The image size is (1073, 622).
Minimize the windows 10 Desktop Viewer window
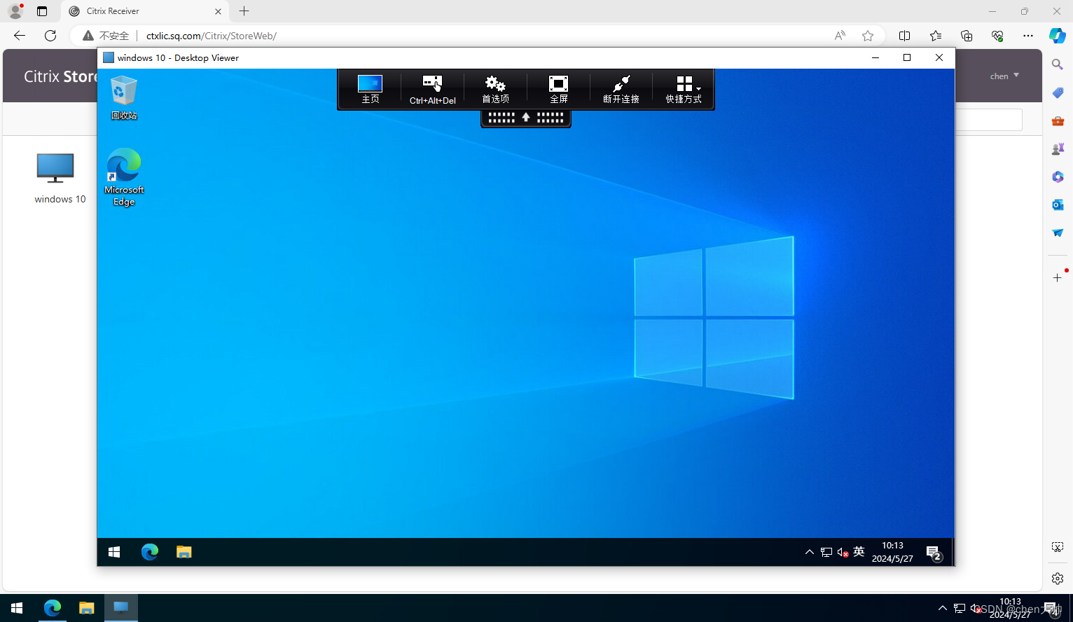click(x=875, y=57)
